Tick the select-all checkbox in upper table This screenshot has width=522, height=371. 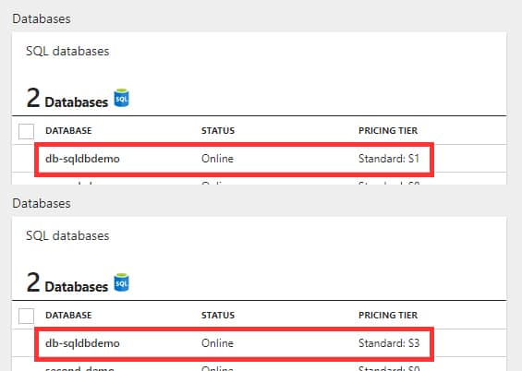click(26, 131)
